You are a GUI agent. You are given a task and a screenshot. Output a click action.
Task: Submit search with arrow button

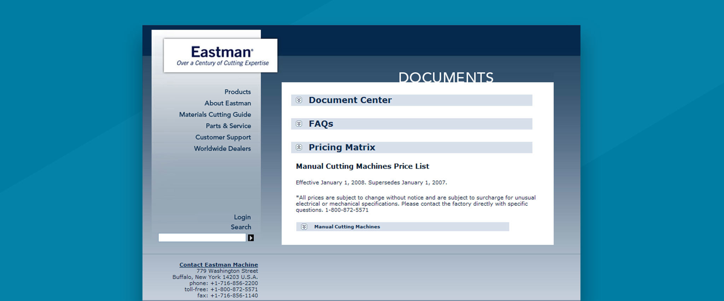251,238
